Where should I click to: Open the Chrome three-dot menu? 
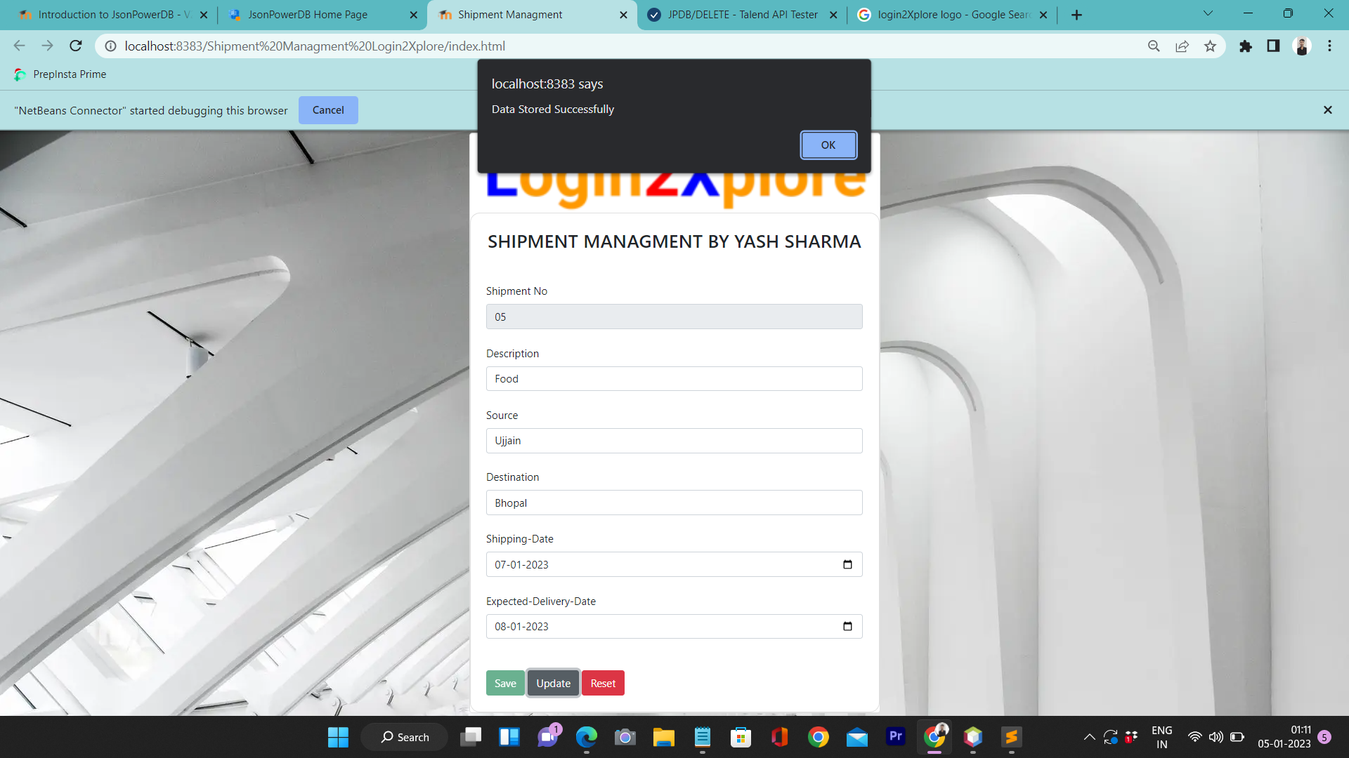click(1329, 46)
